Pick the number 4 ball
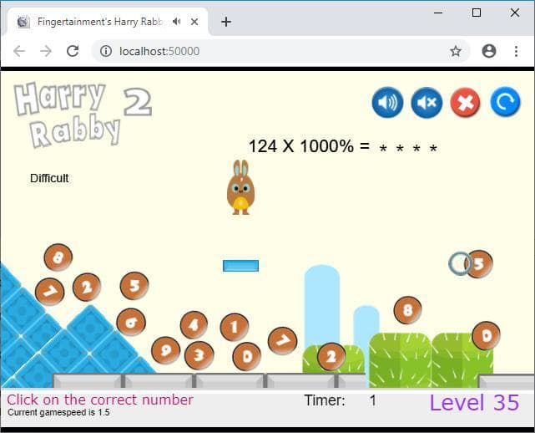This screenshot has width=535, height=433. (x=194, y=324)
